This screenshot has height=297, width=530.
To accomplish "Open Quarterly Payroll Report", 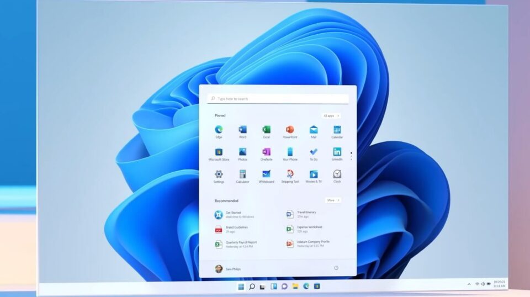I will tap(236, 245).
